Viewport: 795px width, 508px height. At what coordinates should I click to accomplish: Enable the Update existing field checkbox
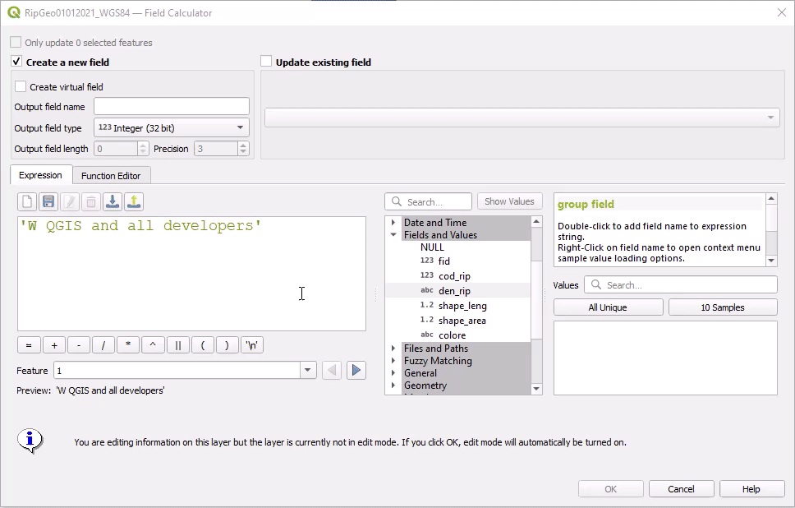pyautogui.click(x=266, y=62)
